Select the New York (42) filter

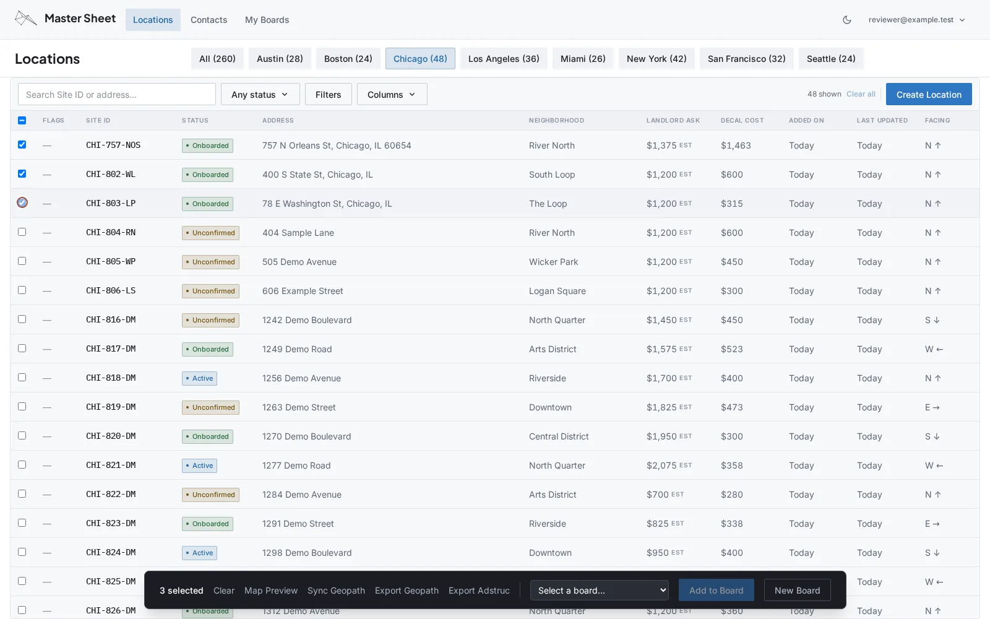click(x=656, y=58)
